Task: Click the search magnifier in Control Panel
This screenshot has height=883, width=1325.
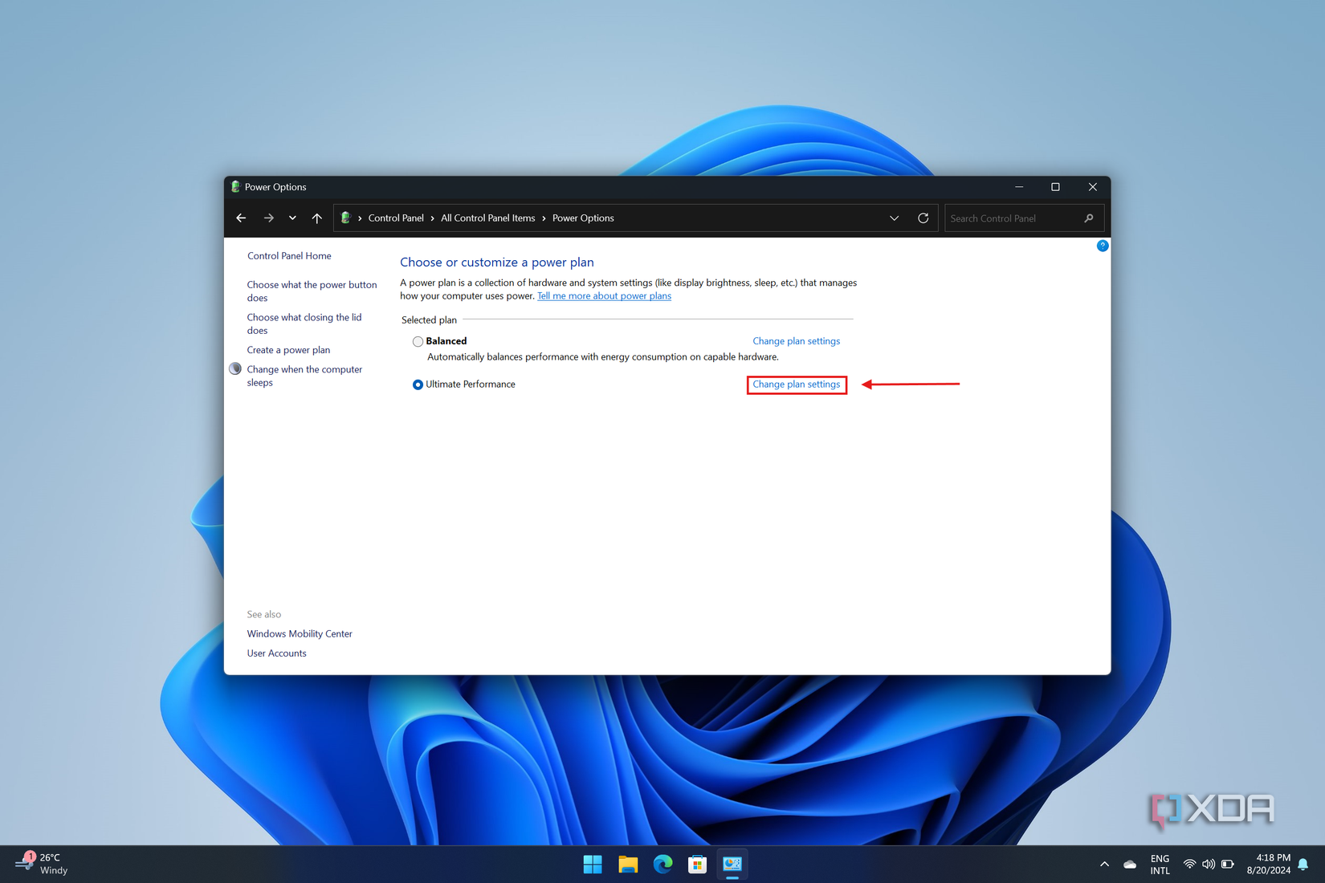Action: 1089,218
